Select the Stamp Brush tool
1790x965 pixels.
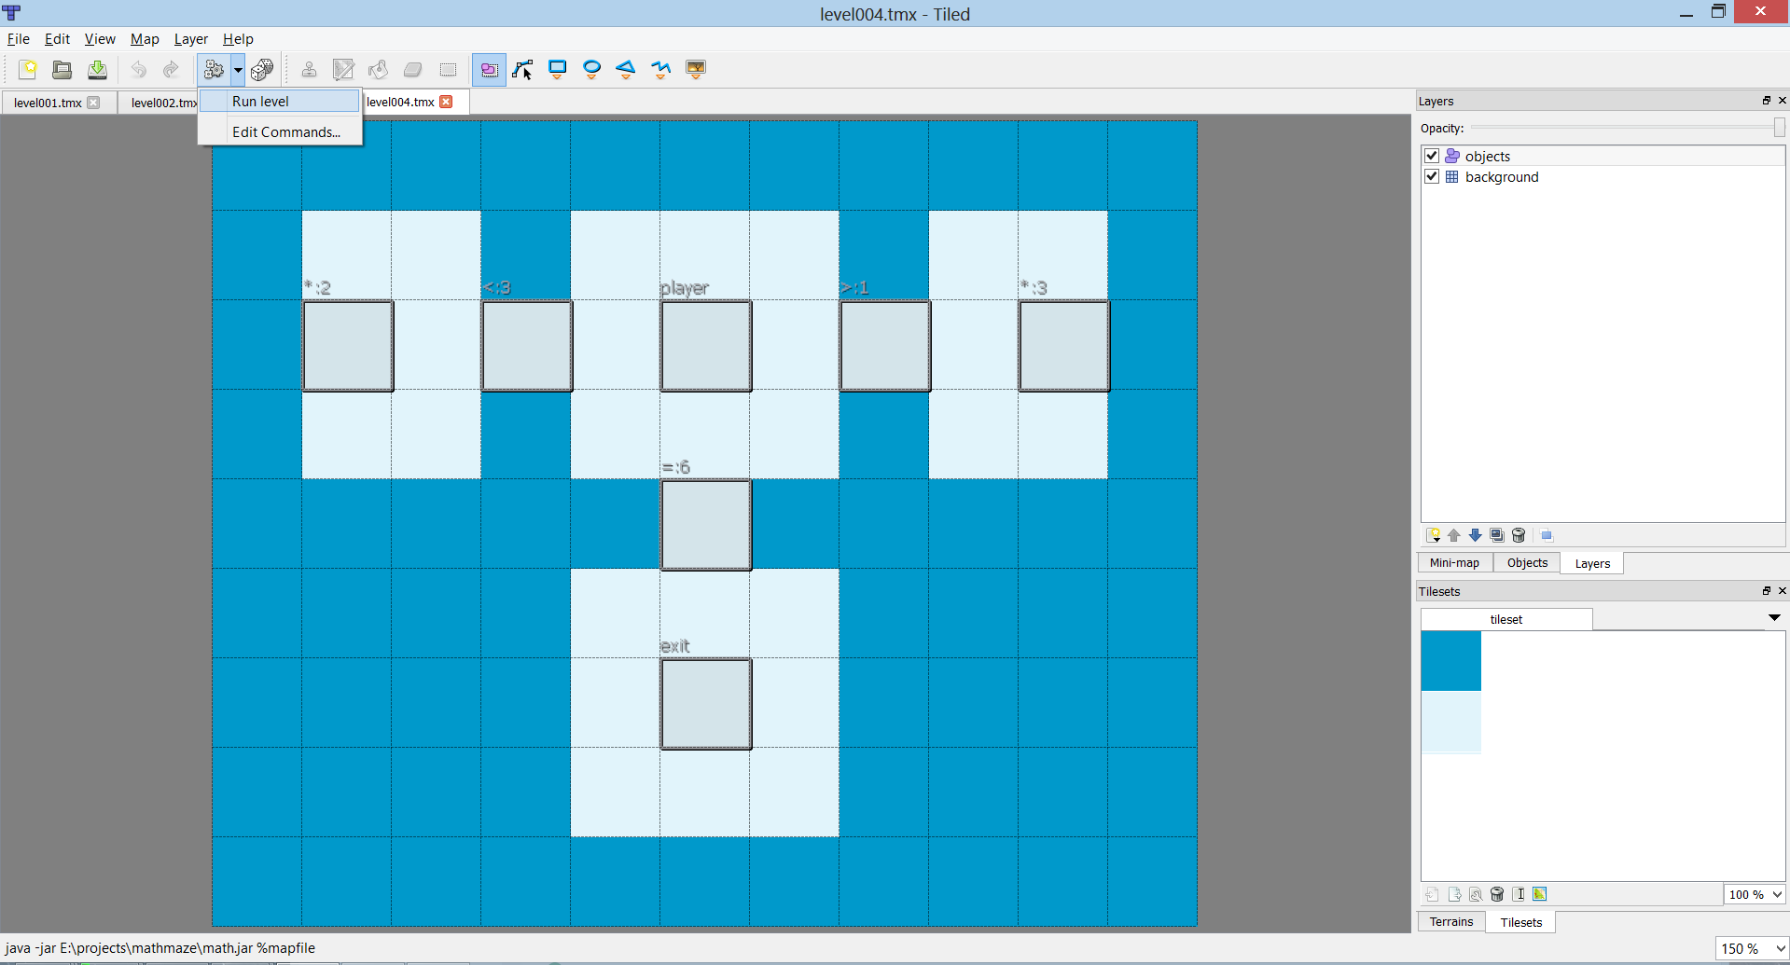pos(309,69)
